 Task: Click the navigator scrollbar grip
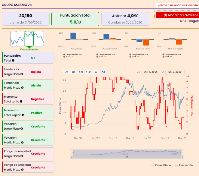coord(127,157)
